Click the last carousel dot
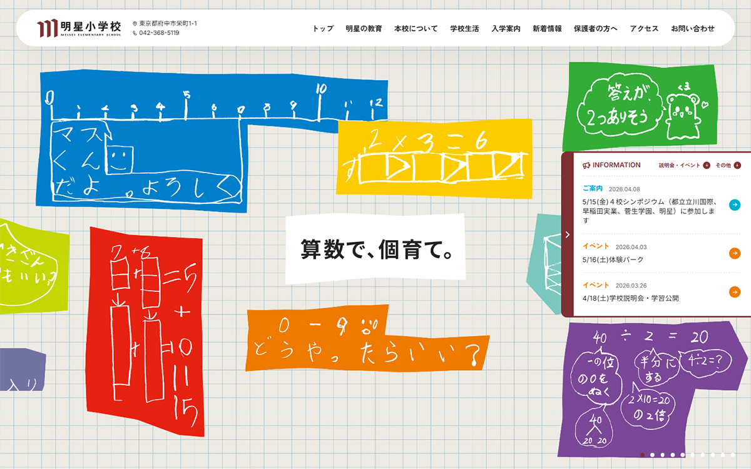 pyautogui.click(x=733, y=455)
